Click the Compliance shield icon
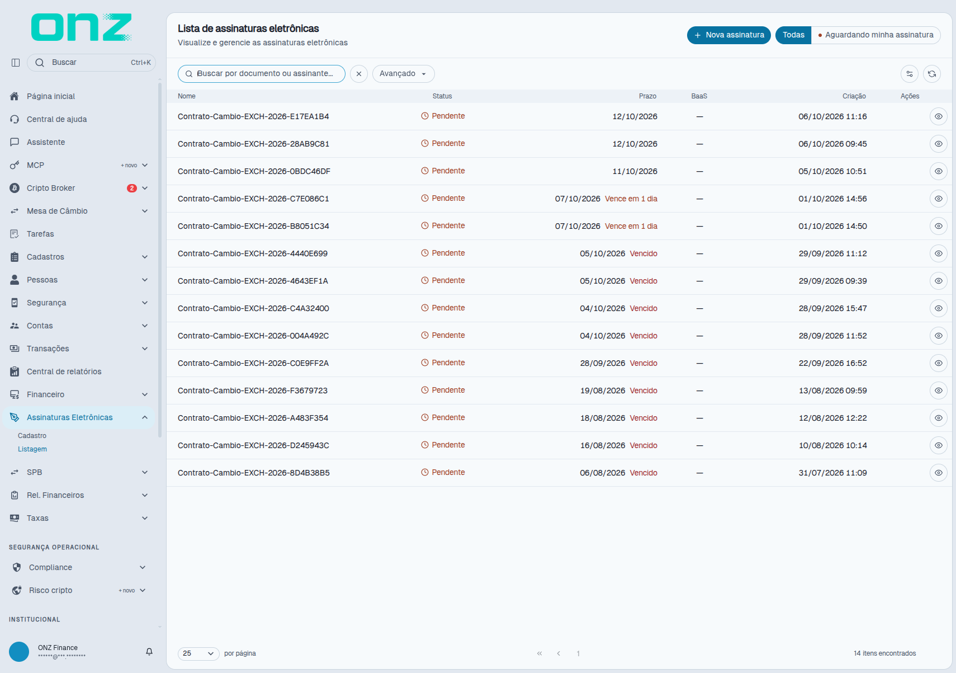Screen dimensions: 956x673 pos(17,567)
